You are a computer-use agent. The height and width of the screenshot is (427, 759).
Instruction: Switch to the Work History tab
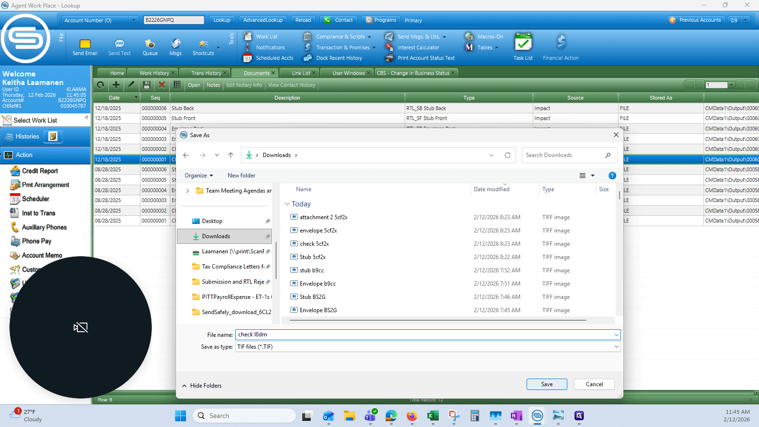154,73
